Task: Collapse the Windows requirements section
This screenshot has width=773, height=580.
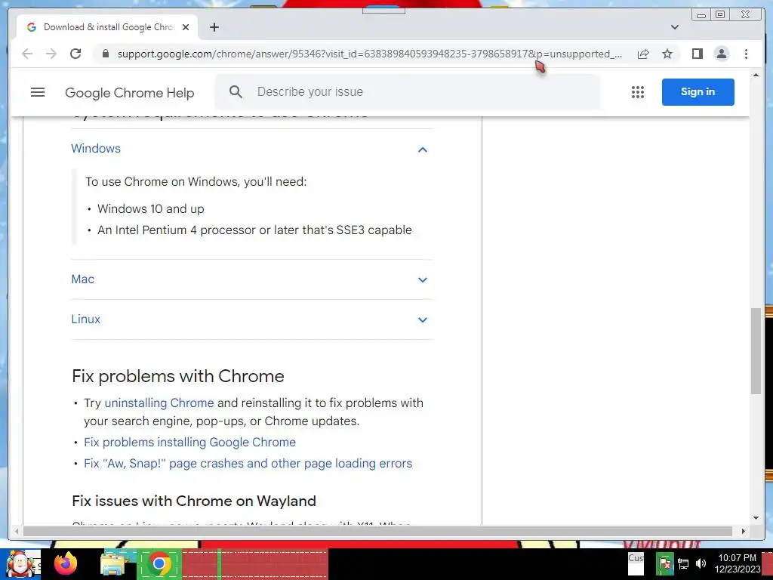Action: pos(423,150)
